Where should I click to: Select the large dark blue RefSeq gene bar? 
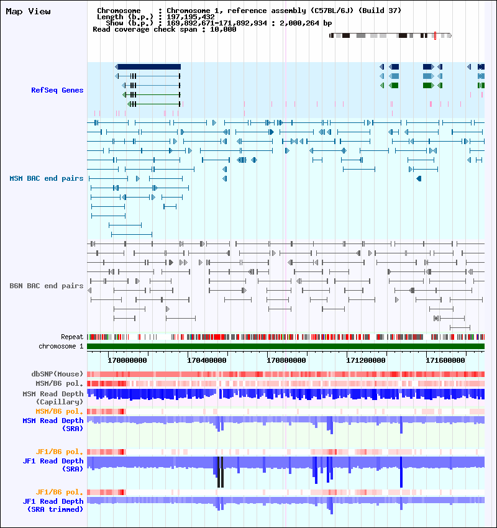[148, 66]
